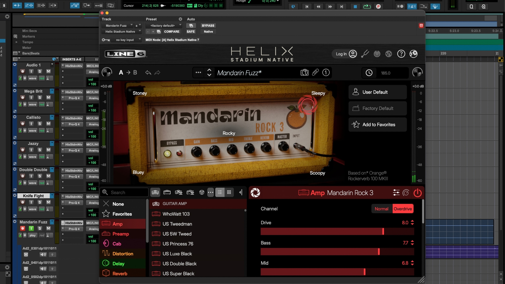This screenshot has width=505, height=284.
Task: Click the key input key icon
Action: (x=106, y=40)
